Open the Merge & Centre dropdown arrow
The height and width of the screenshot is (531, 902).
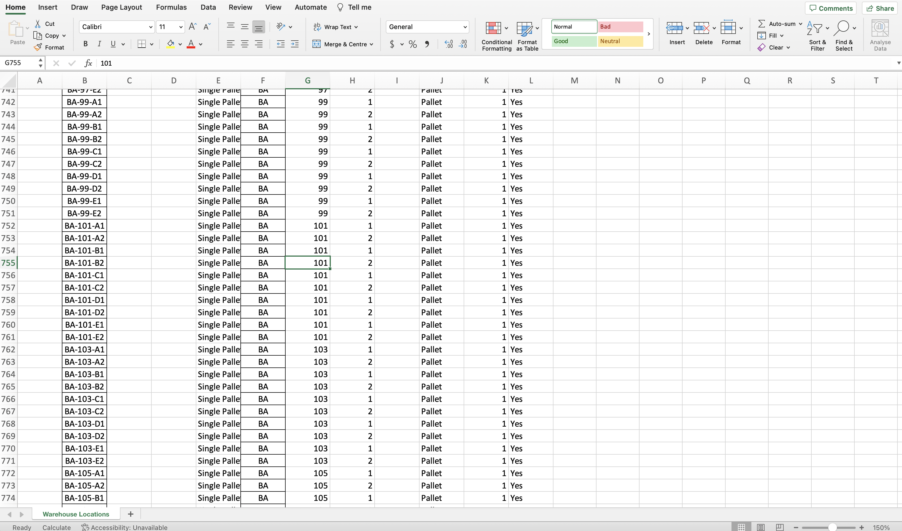[372, 44]
